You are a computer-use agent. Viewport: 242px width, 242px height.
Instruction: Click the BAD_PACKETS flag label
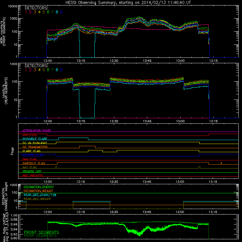tap(33, 175)
